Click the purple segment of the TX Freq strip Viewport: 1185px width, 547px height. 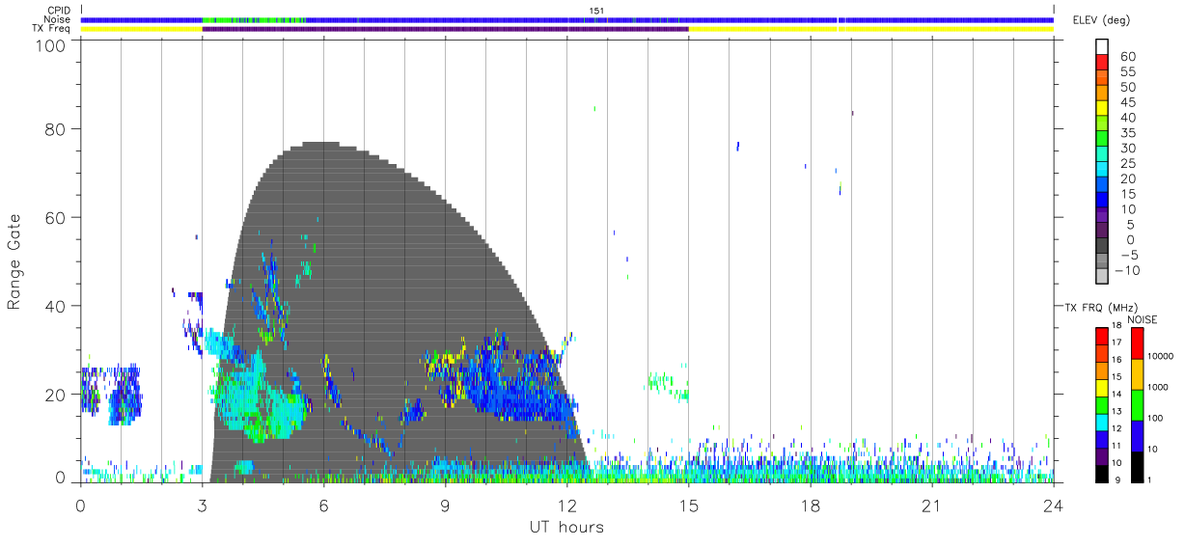coord(445,29)
